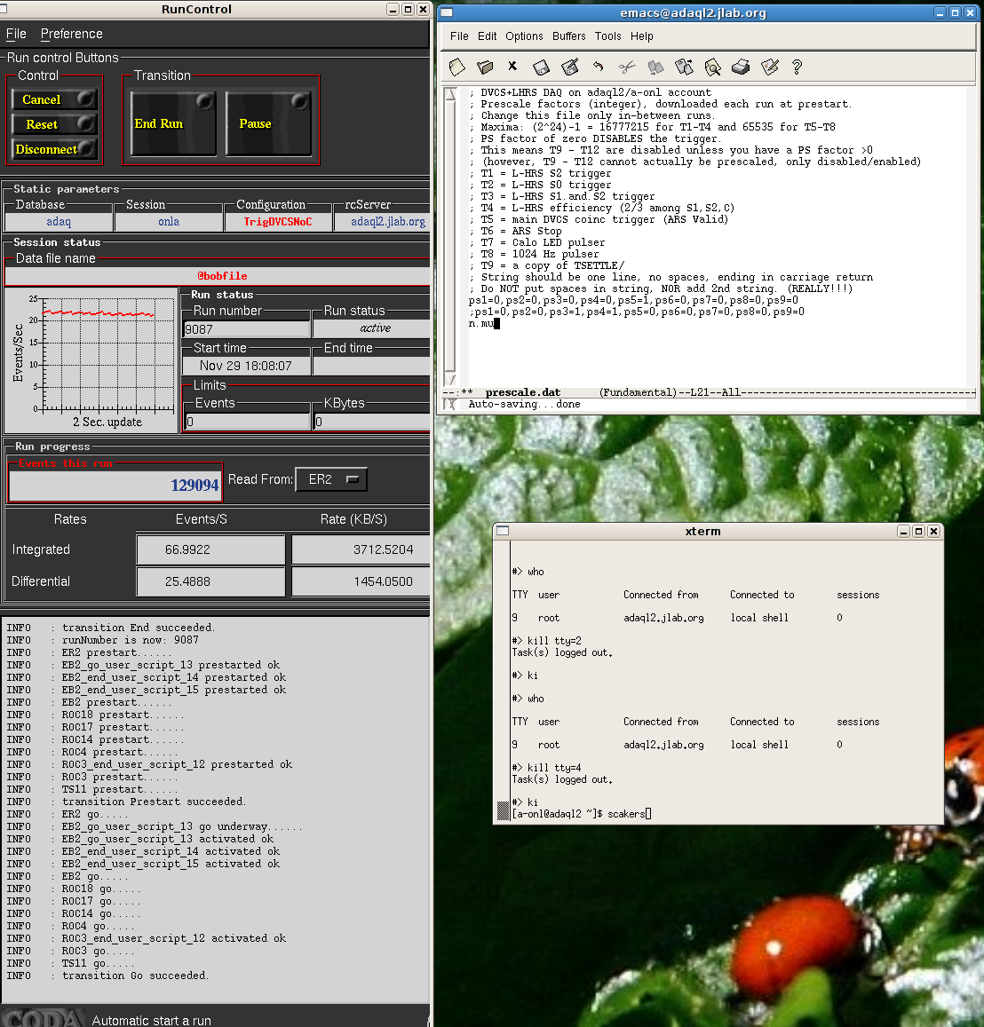984x1027 pixels.
Task: Click the data file name '@bobfile'
Action: pos(222,276)
